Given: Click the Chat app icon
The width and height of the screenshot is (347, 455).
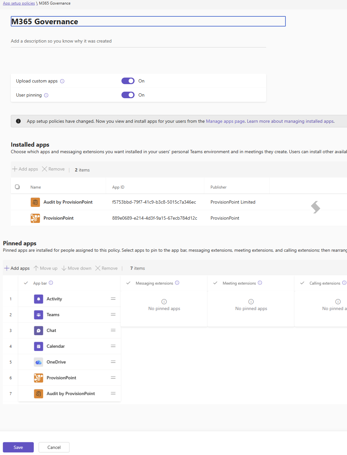Looking at the screenshot, I should tap(39, 331).
